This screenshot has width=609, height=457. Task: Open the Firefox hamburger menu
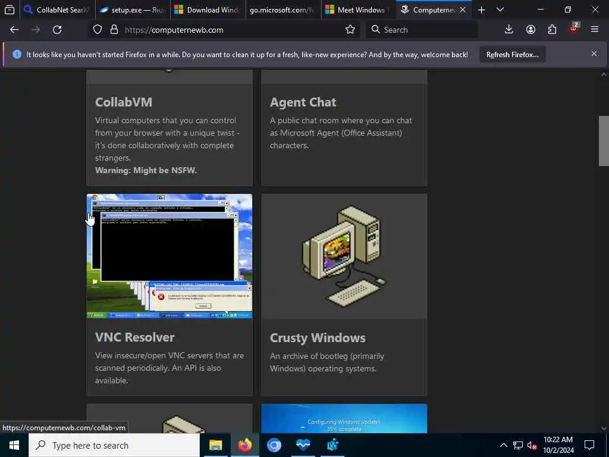pos(595,30)
